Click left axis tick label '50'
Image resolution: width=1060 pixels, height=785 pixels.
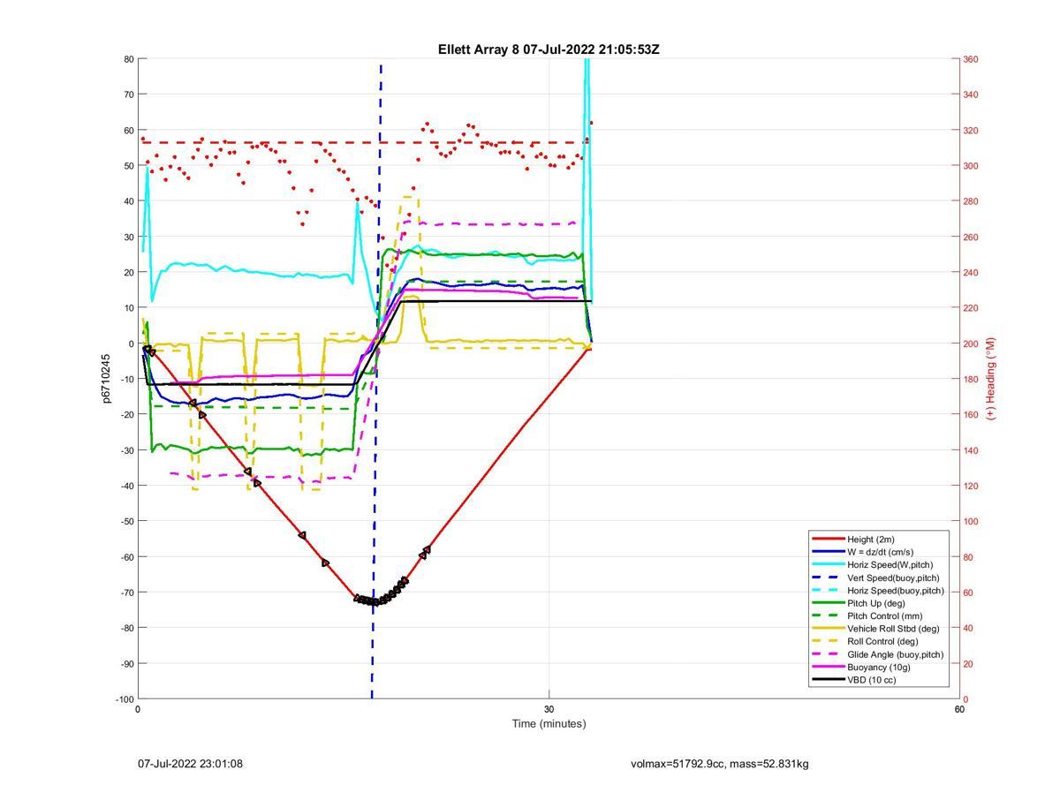tap(129, 166)
